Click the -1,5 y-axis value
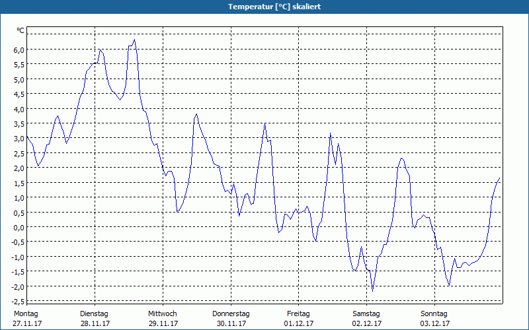 18,272
